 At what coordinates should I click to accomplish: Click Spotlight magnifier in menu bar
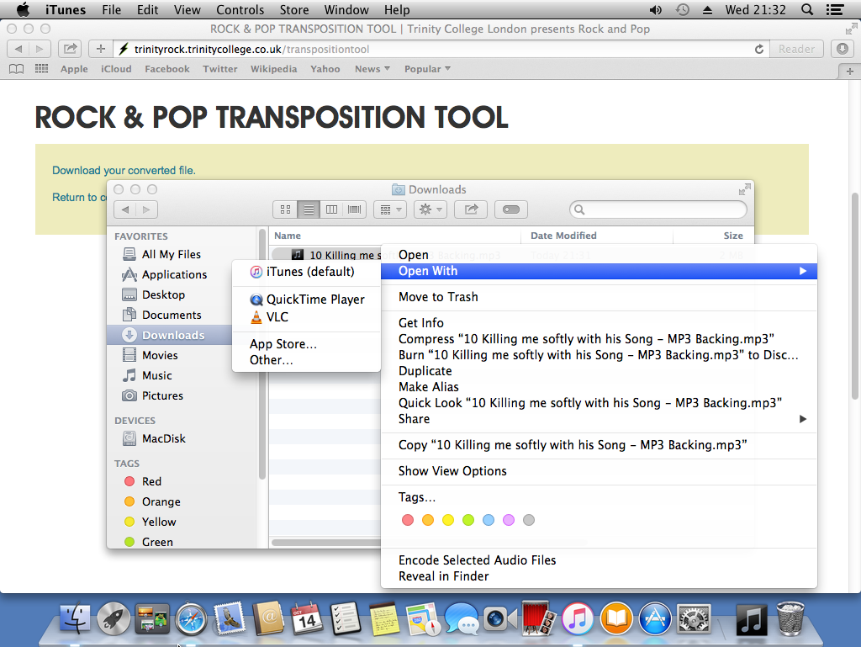806,9
